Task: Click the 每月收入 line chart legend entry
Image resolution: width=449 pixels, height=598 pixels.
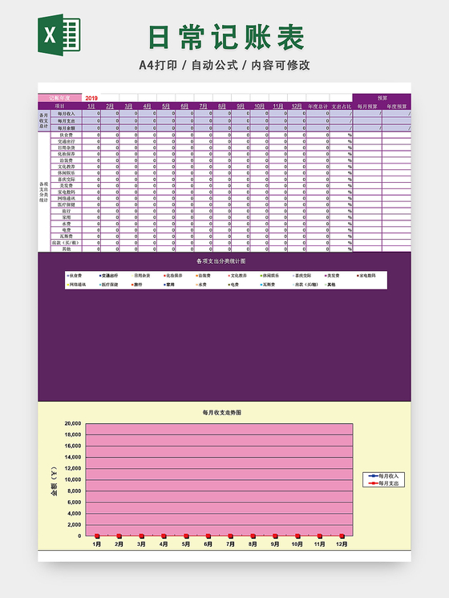Action: (383, 476)
